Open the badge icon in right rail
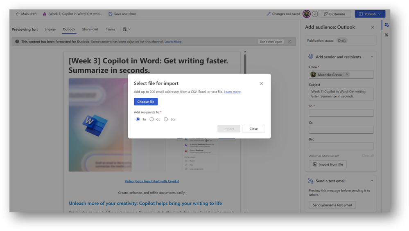 click(386, 35)
